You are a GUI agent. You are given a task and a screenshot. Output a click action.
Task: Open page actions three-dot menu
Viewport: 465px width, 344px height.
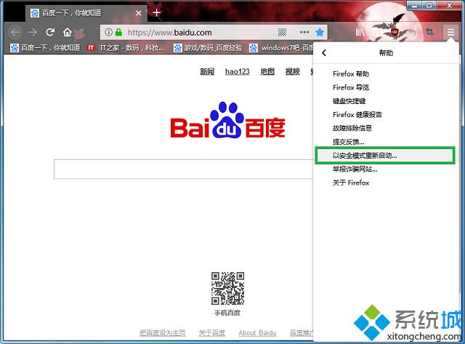pos(304,32)
